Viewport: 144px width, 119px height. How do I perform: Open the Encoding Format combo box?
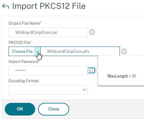(x=48, y=90)
